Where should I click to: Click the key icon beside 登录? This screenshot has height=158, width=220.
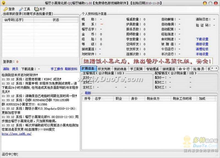coord(6,9)
